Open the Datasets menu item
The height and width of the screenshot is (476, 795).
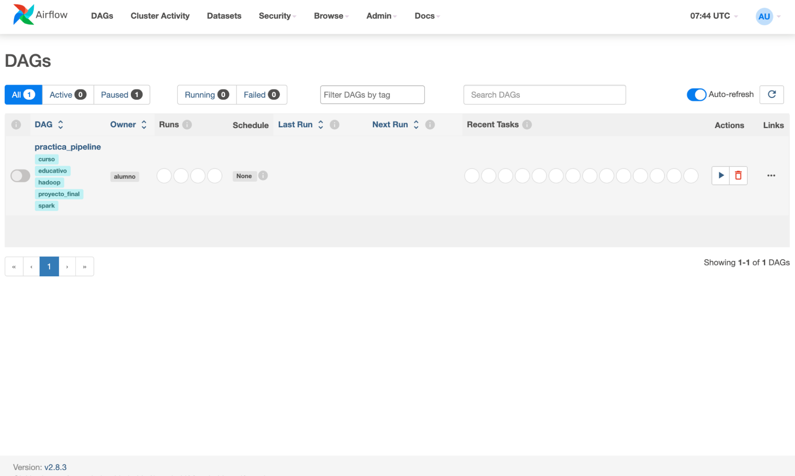tap(224, 16)
